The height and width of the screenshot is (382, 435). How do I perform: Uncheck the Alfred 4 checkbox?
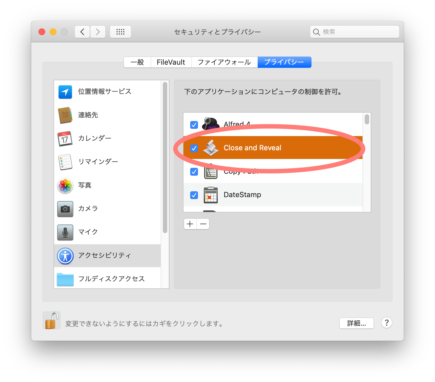click(194, 125)
